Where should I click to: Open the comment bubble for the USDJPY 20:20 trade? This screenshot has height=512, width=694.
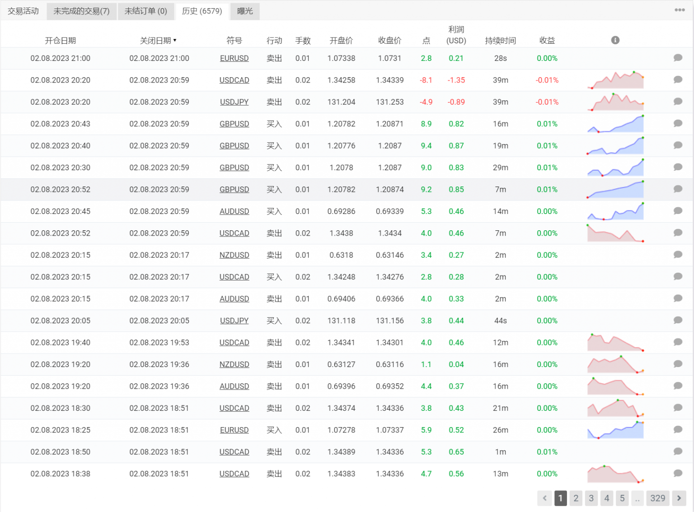[x=677, y=102]
